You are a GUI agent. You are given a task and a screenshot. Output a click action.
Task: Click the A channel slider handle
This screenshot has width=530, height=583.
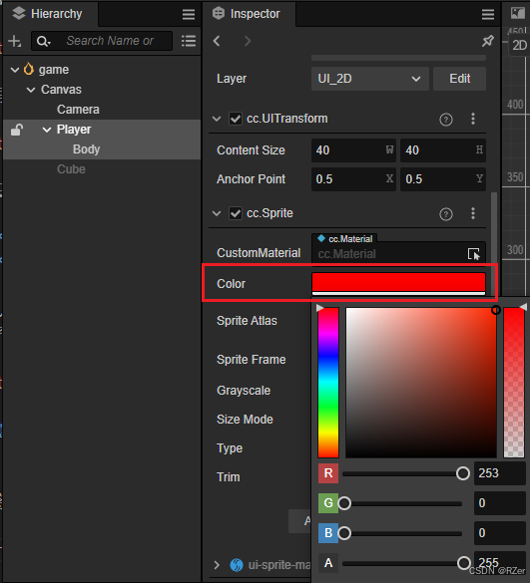(464, 563)
